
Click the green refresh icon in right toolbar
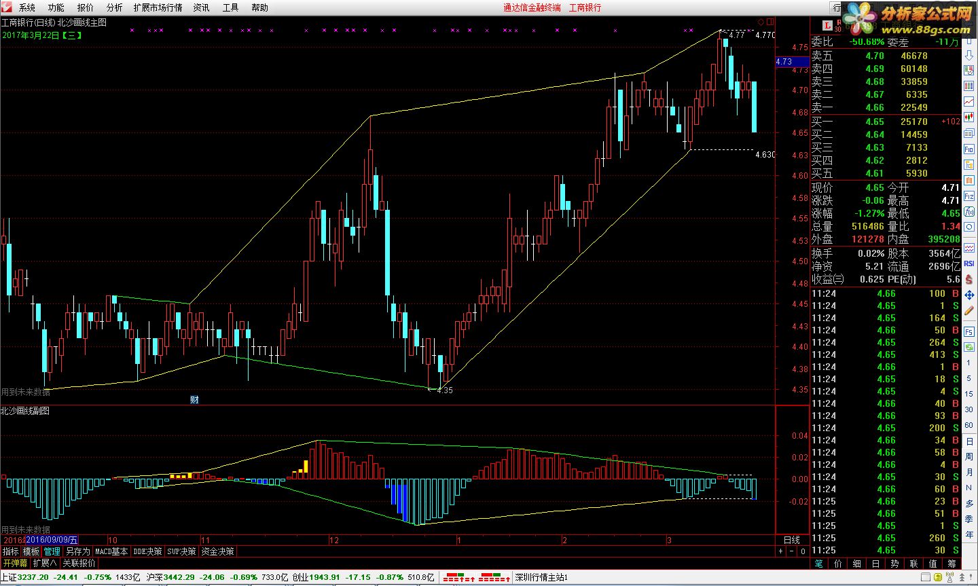pyautogui.click(x=969, y=347)
